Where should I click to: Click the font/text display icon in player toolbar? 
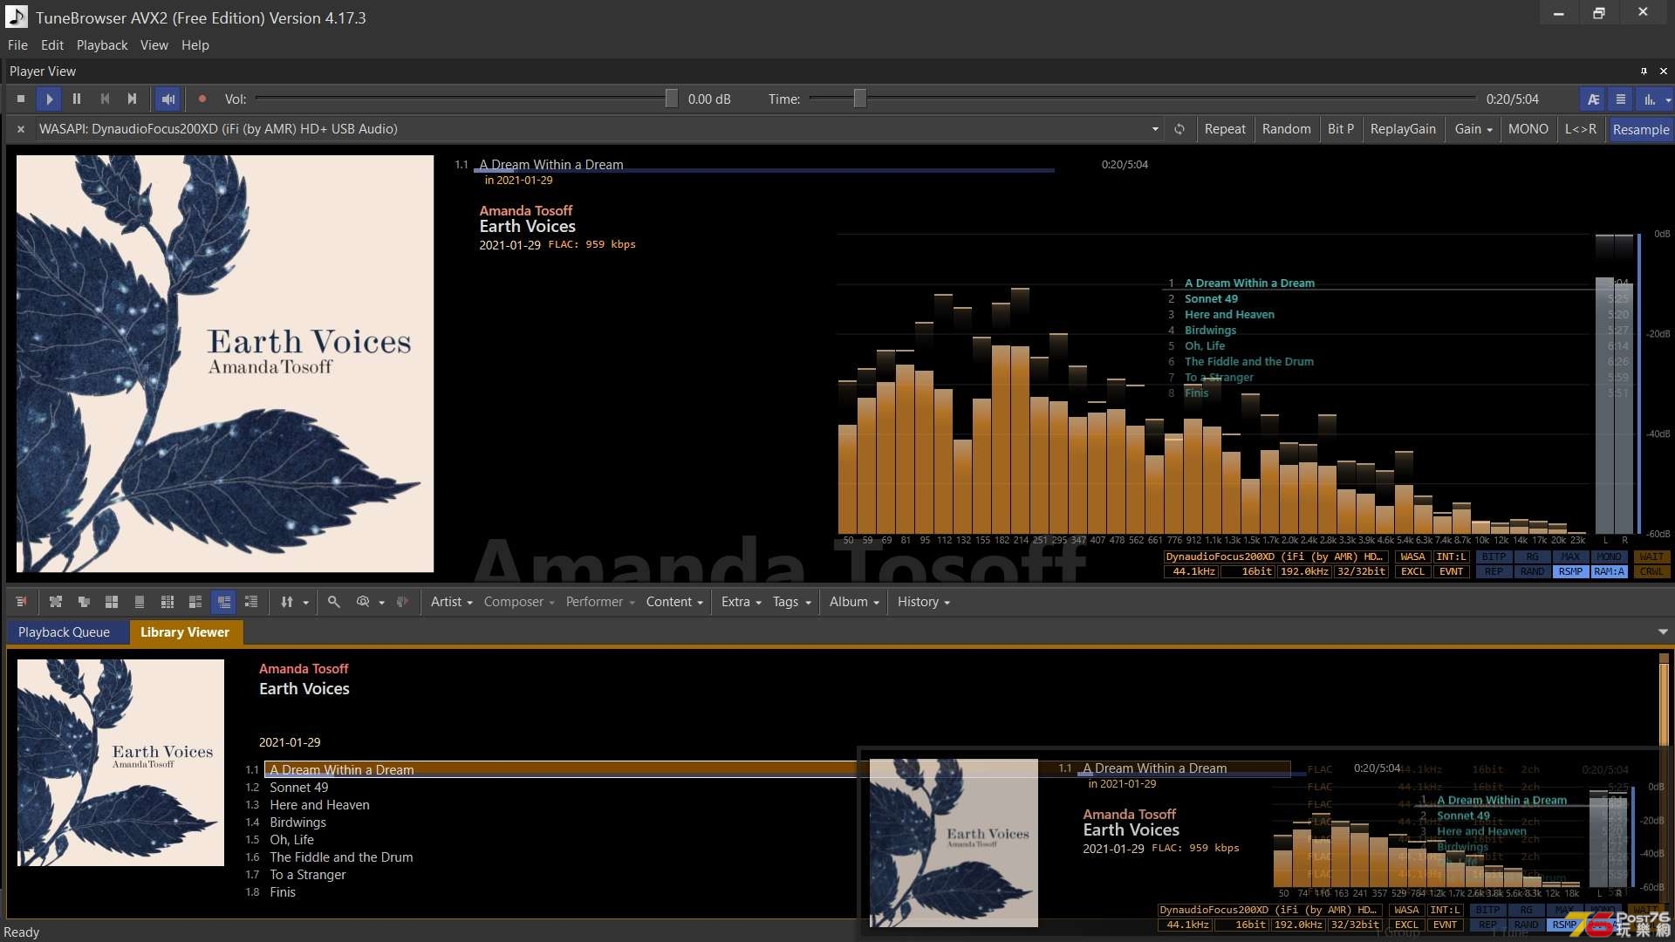coord(1593,99)
